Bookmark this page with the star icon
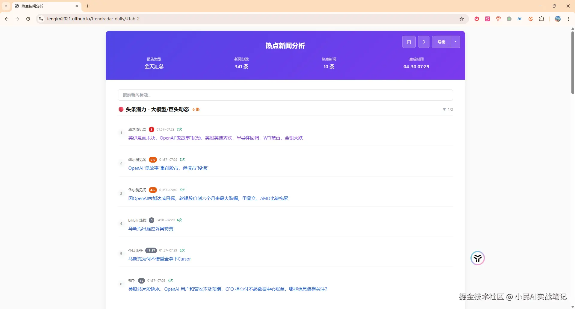The height and width of the screenshot is (309, 575). point(462,19)
